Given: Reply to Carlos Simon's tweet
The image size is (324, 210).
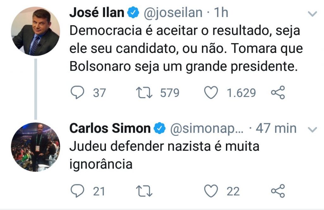Looking at the screenshot, I should coord(78,191).
